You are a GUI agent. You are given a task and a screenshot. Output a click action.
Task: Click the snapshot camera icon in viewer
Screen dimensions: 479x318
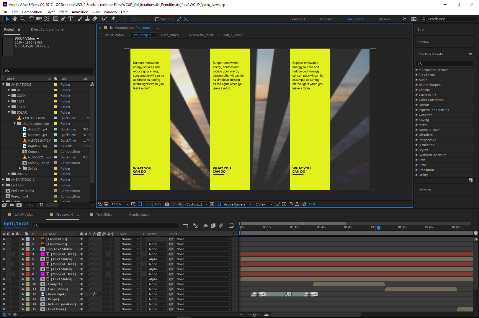point(167,204)
